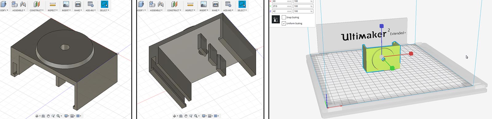The image size is (492, 119).
Task: Click Pan hand icon in top-view Fusion window
Action: [x=48, y=116]
